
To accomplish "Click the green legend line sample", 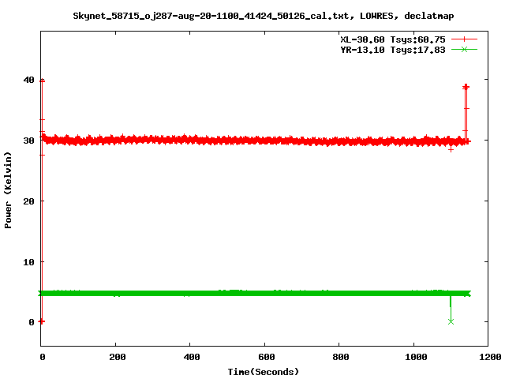I will point(464,50).
